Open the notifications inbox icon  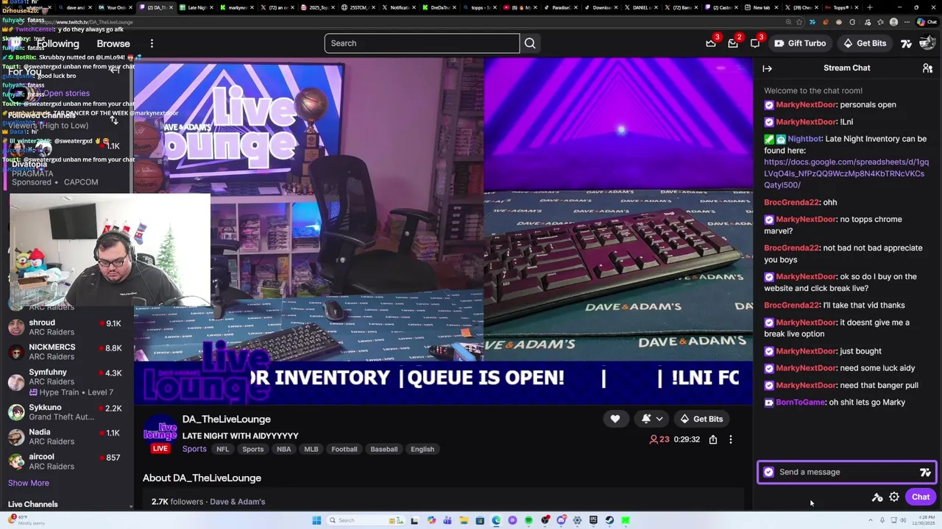[733, 43]
